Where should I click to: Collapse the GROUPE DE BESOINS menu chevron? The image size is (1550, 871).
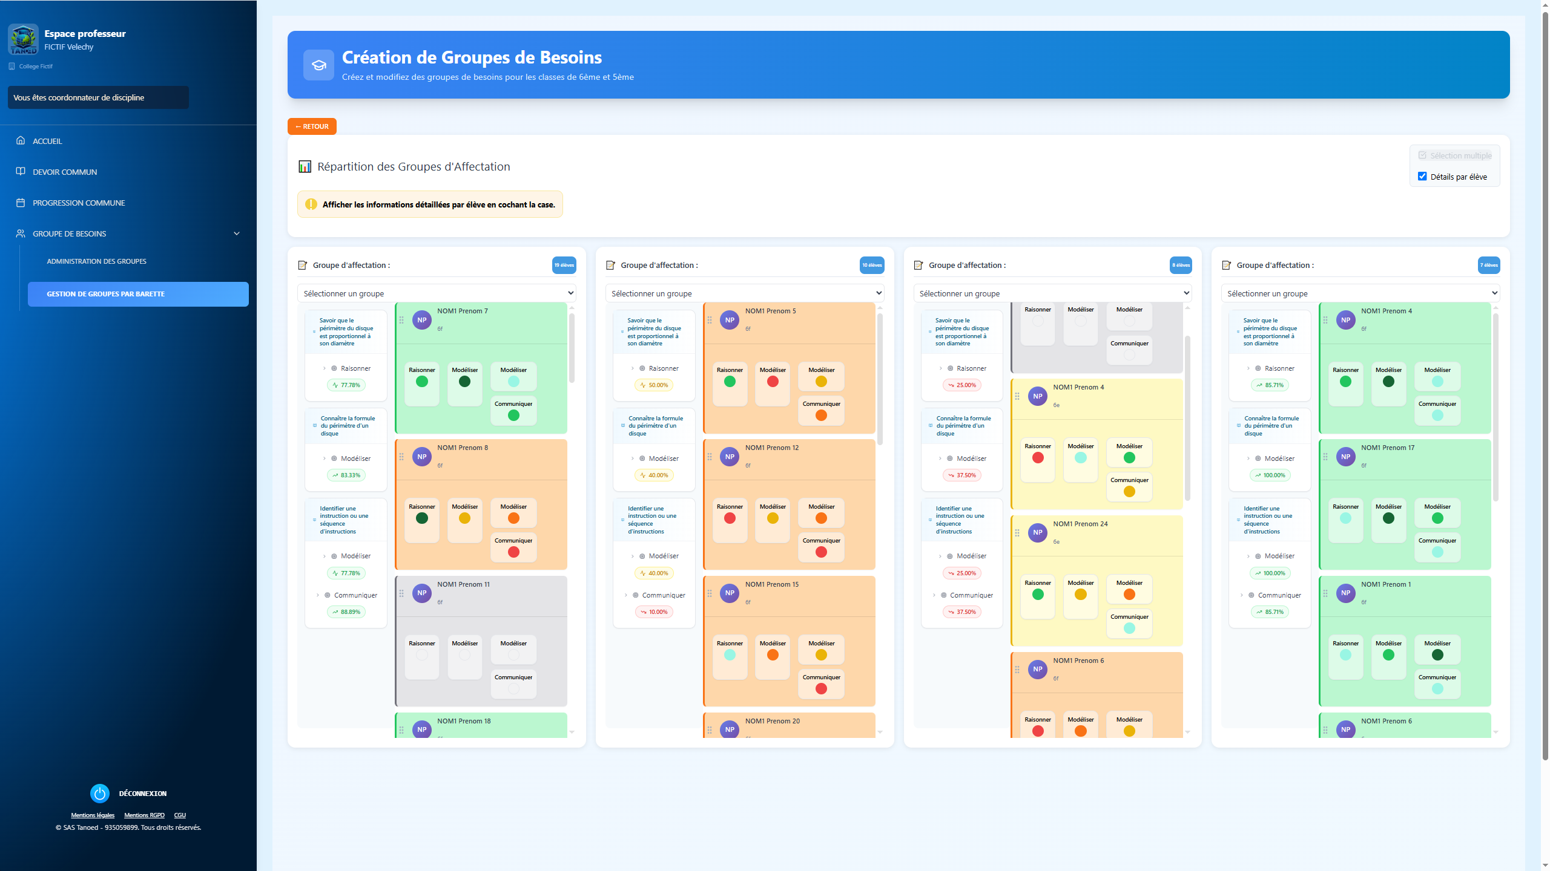point(237,233)
